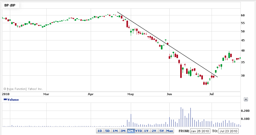Click the May month axis label
The height and width of the screenshot is (135, 256).
[130, 94]
